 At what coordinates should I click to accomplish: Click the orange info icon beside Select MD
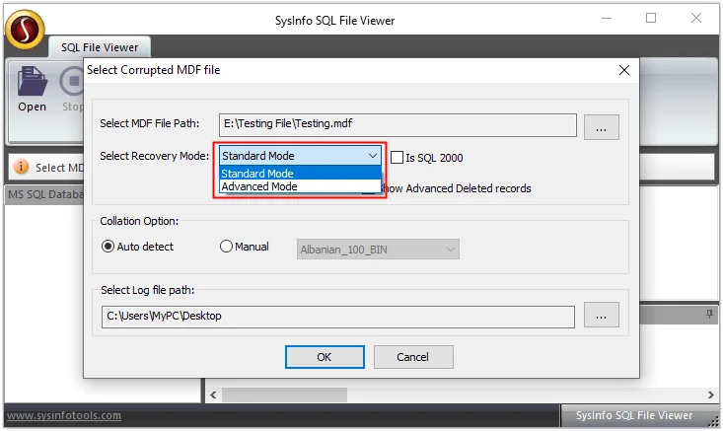[x=22, y=167]
